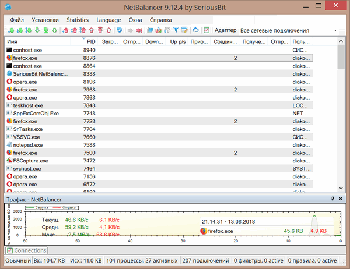The width and height of the screenshot is (350, 269).
Task: Select firefox.exe row with PID 7500
Action: (x=159, y=153)
